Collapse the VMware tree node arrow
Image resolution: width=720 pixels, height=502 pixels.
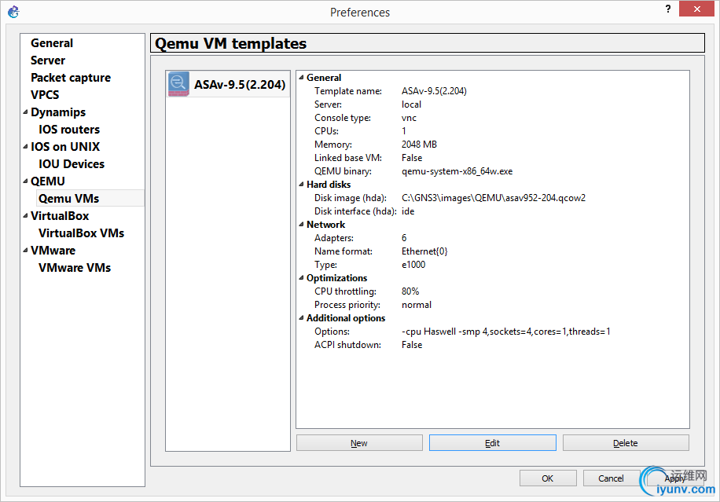[26, 251]
